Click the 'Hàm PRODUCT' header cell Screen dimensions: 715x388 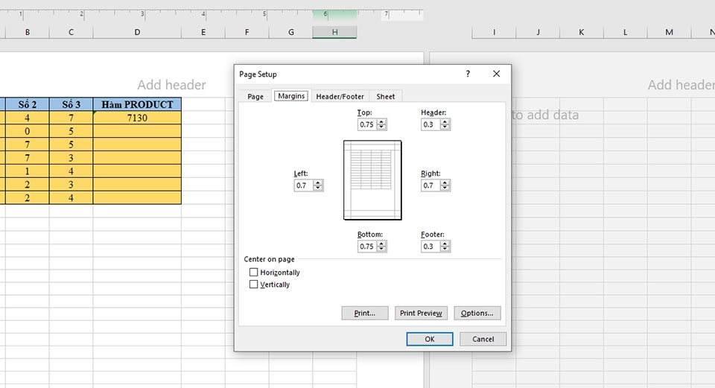tap(137, 104)
